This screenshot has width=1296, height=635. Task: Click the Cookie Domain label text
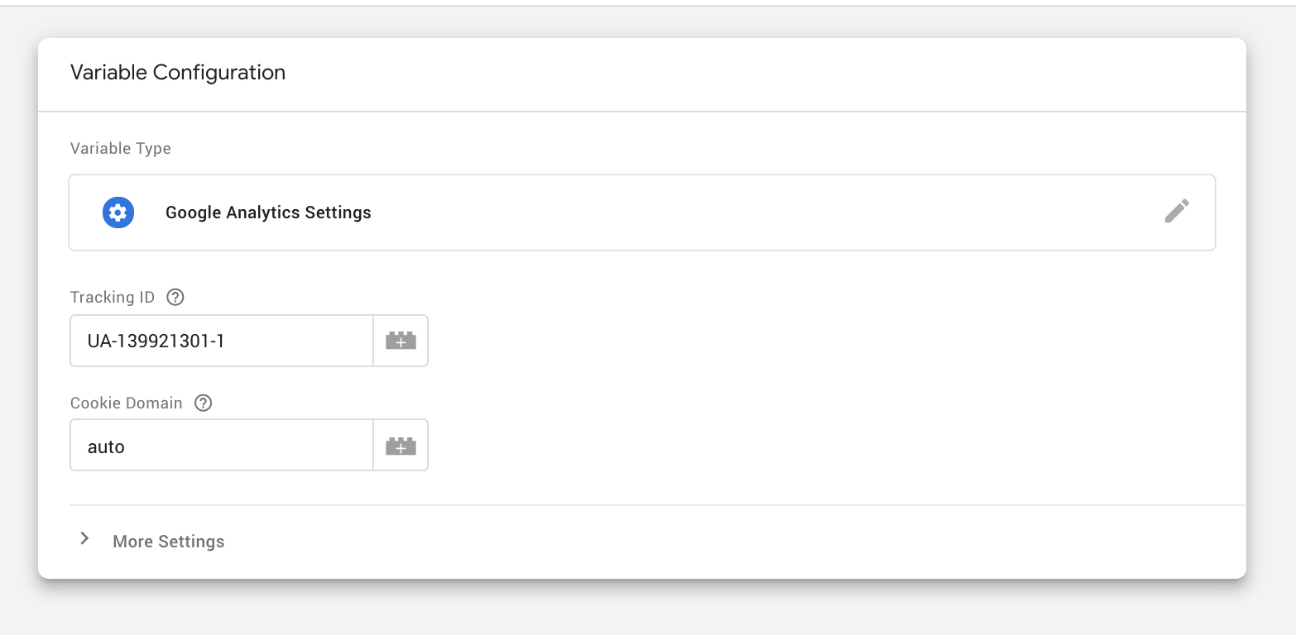point(127,403)
